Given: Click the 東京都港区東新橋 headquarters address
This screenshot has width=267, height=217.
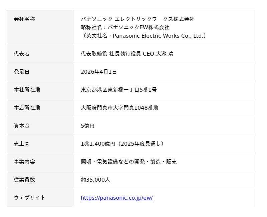Looking at the screenshot, I should [x=118, y=90].
